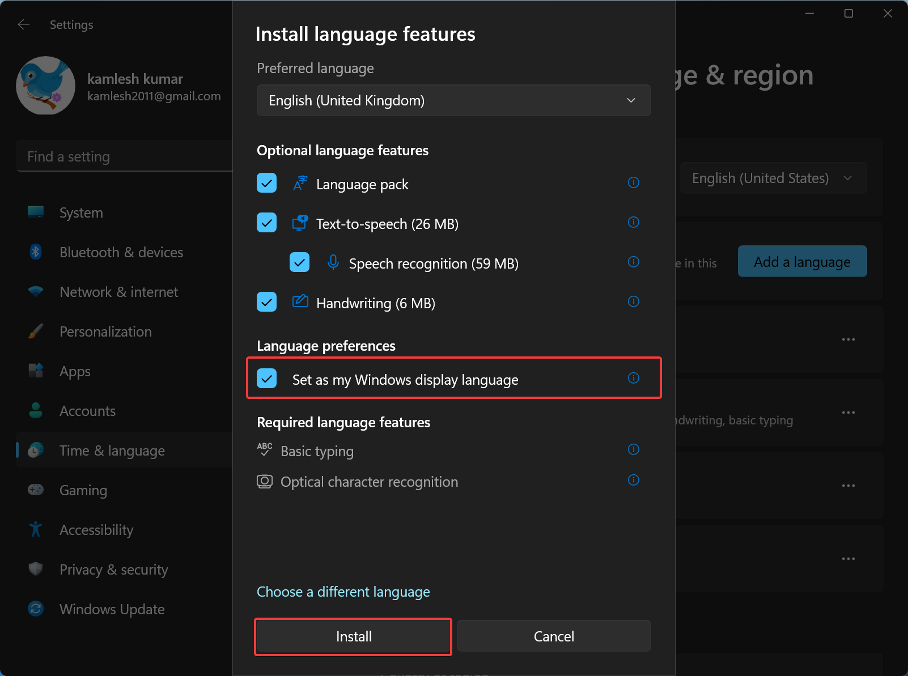The height and width of the screenshot is (676, 908).
Task: Maximize the Settings window
Action: pyautogui.click(x=848, y=14)
